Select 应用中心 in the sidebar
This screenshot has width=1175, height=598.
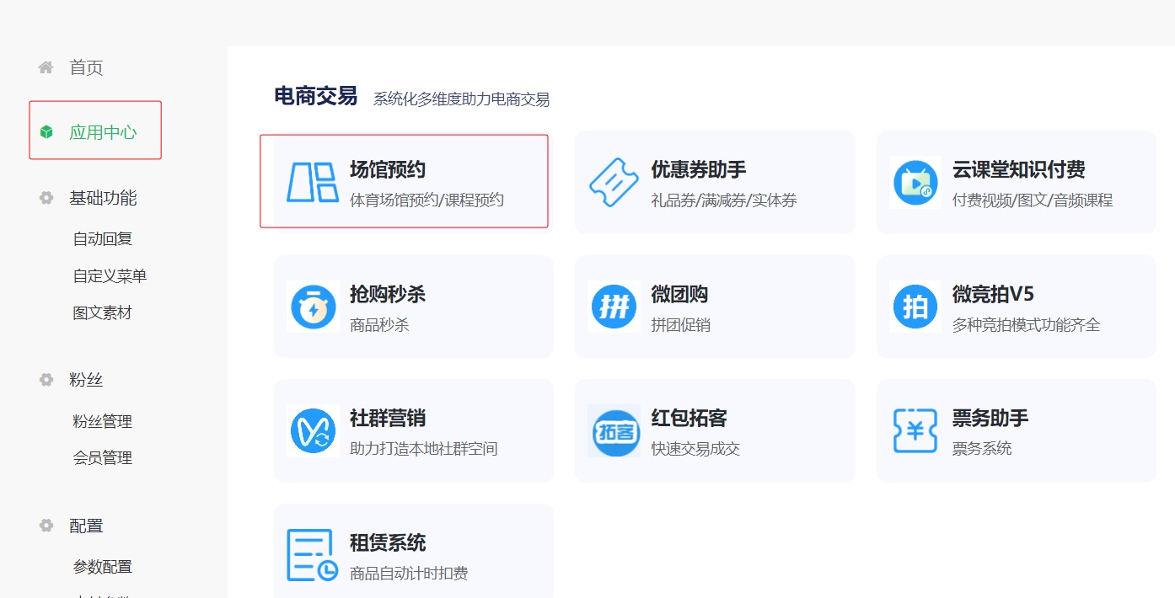pyautogui.click(x=103, y=132)
